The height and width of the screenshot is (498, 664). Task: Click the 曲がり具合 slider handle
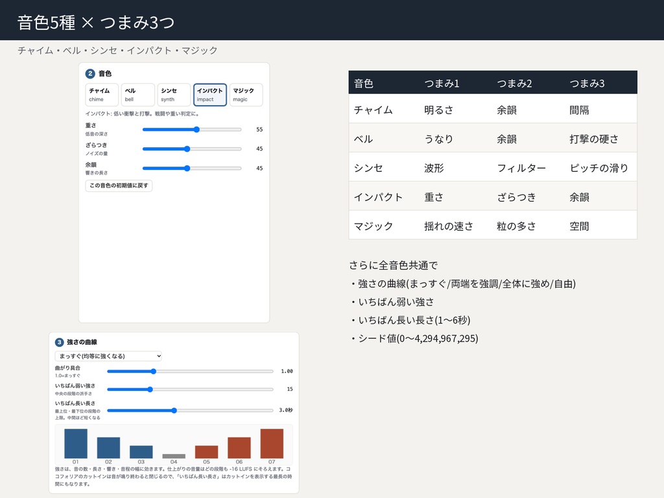click(x=154, y=372)
